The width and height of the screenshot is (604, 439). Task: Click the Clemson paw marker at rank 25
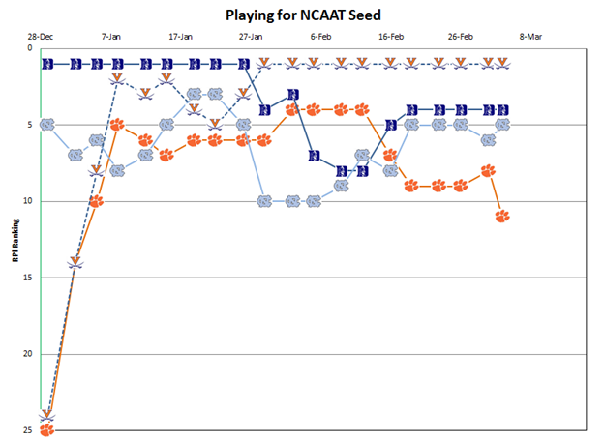coord(46,429)
